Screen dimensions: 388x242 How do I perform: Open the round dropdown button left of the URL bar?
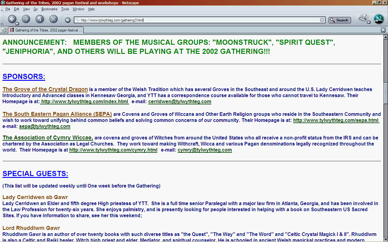coord(68,20)
